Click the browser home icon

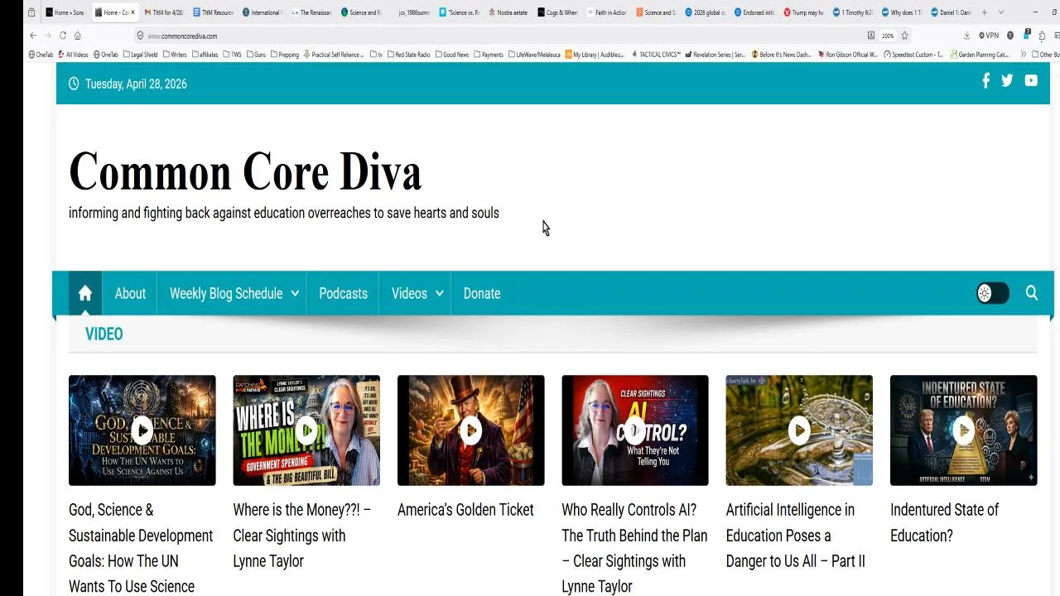point(77,36)
